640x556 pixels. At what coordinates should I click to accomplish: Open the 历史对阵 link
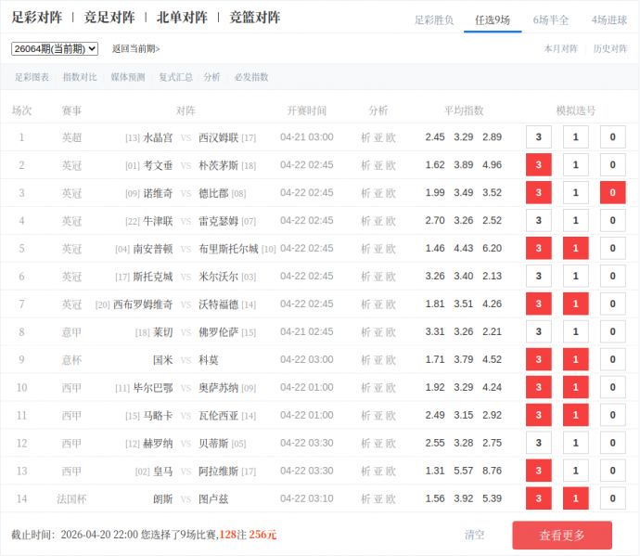[x=610, y=49]
